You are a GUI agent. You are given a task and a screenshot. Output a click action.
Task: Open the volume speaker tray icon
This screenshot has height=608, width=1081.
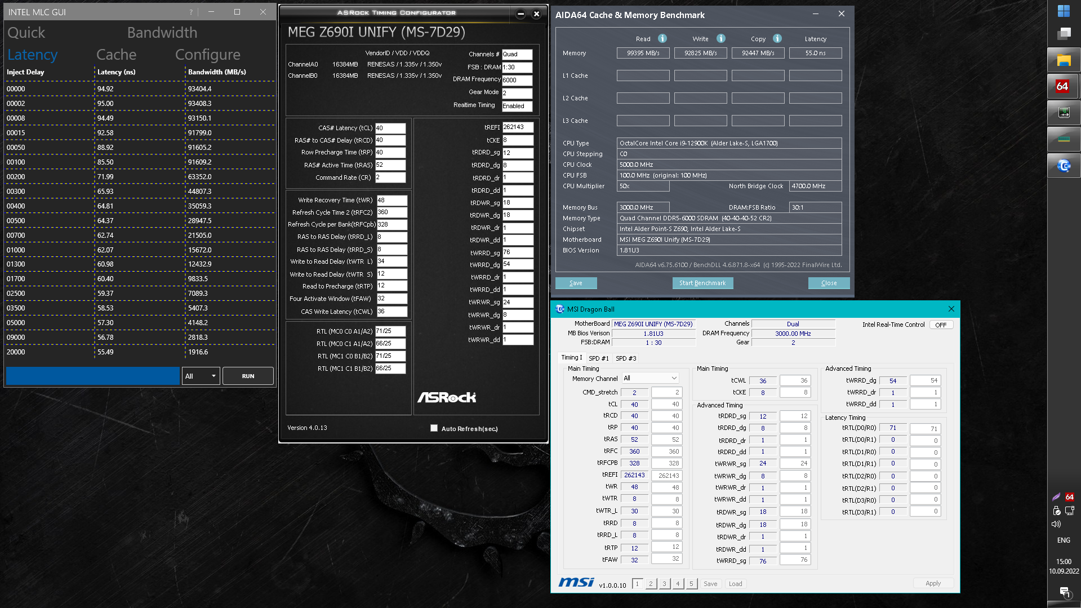click(x=1056, y=524)
